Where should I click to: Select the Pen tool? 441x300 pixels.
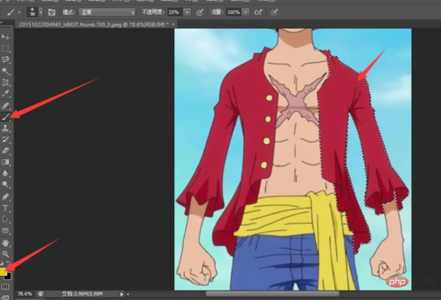pyautogui.click(x=5, y=197)
